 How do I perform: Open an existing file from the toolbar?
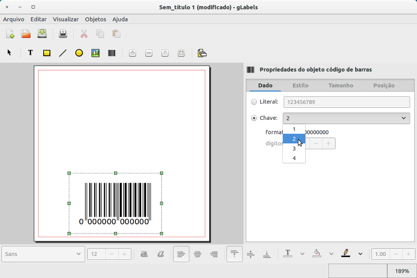[x=26, y=34]
